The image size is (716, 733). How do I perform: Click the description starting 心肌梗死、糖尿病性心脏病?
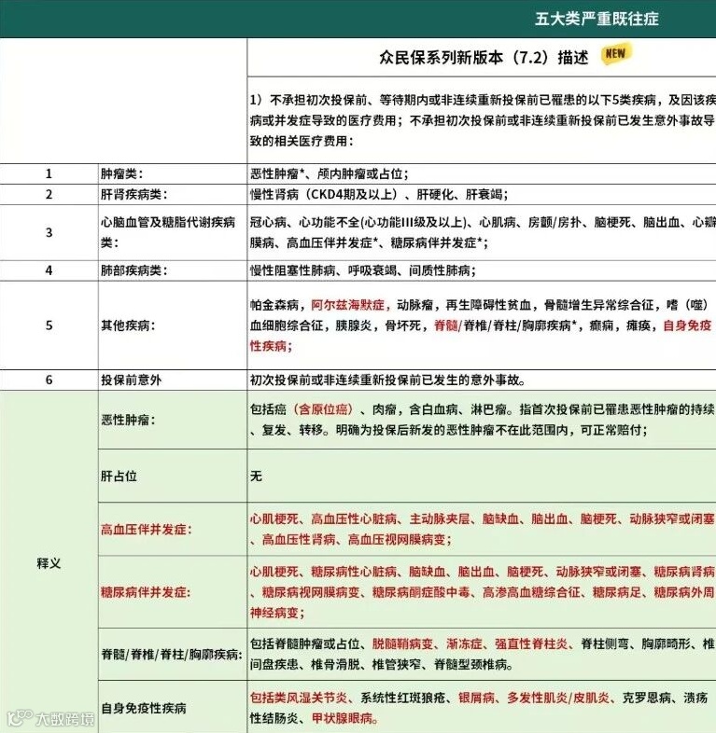pos(482,592)
